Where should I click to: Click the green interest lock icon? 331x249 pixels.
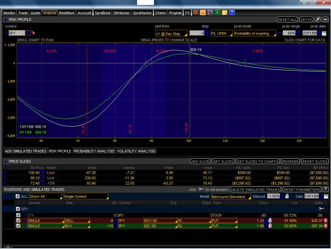[x=287, y=196]
